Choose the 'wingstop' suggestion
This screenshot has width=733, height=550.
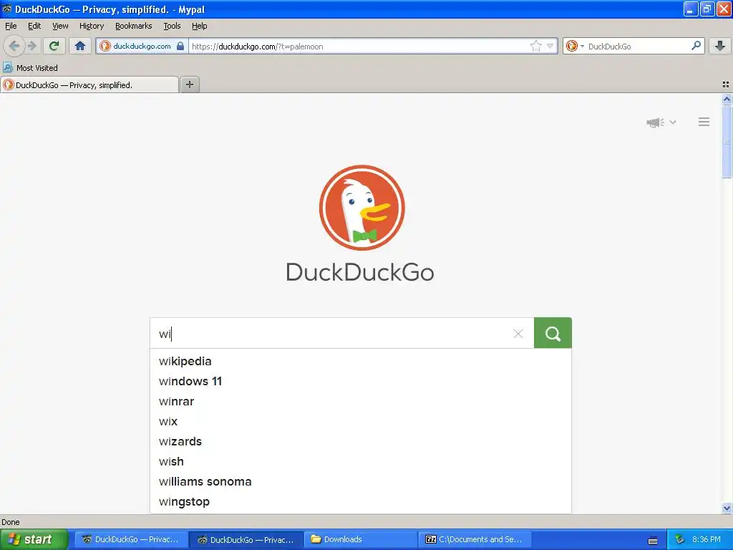(x=361, y=502)
